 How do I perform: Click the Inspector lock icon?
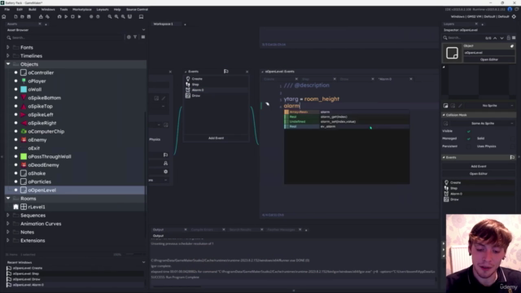(508, 38)
